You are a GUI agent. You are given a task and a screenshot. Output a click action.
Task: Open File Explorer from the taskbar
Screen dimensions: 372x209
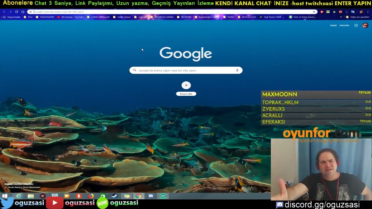click(x=31, y=196)
